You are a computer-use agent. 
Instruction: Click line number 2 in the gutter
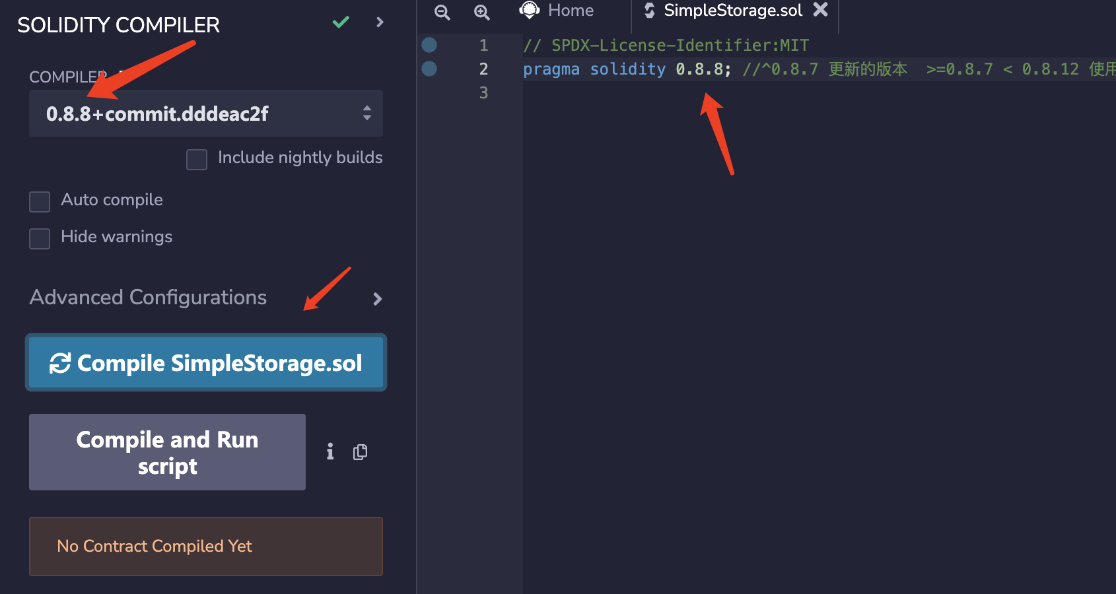[x=483, y=69]
